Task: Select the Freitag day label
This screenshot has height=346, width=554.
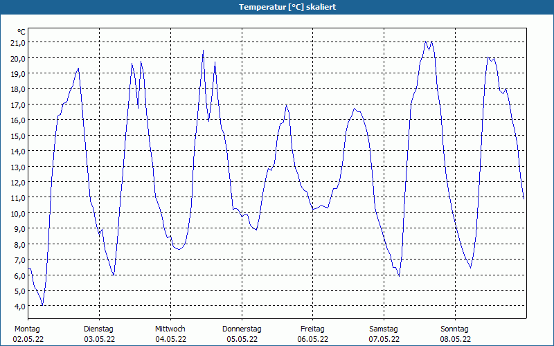Action: pyautogui.click(x=312, y=329)
